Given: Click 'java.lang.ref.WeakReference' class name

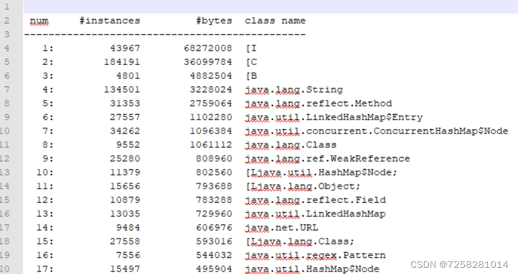Looking at the screenshot, I should 327,159.
